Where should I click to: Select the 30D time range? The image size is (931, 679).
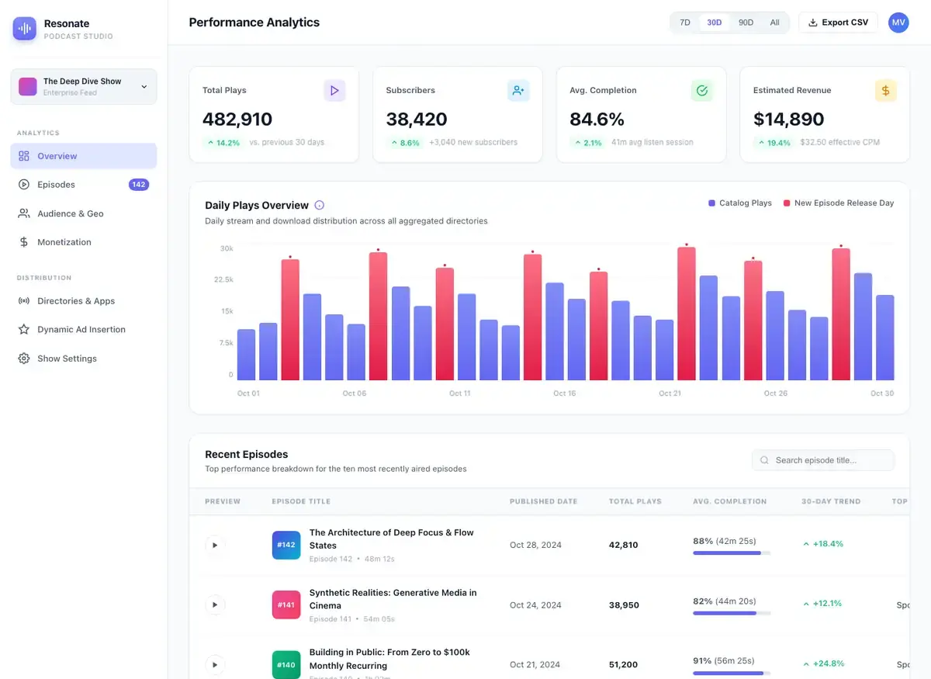(715, 23)
